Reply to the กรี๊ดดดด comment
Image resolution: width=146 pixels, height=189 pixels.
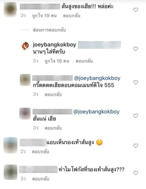click(x=53, y=94)
